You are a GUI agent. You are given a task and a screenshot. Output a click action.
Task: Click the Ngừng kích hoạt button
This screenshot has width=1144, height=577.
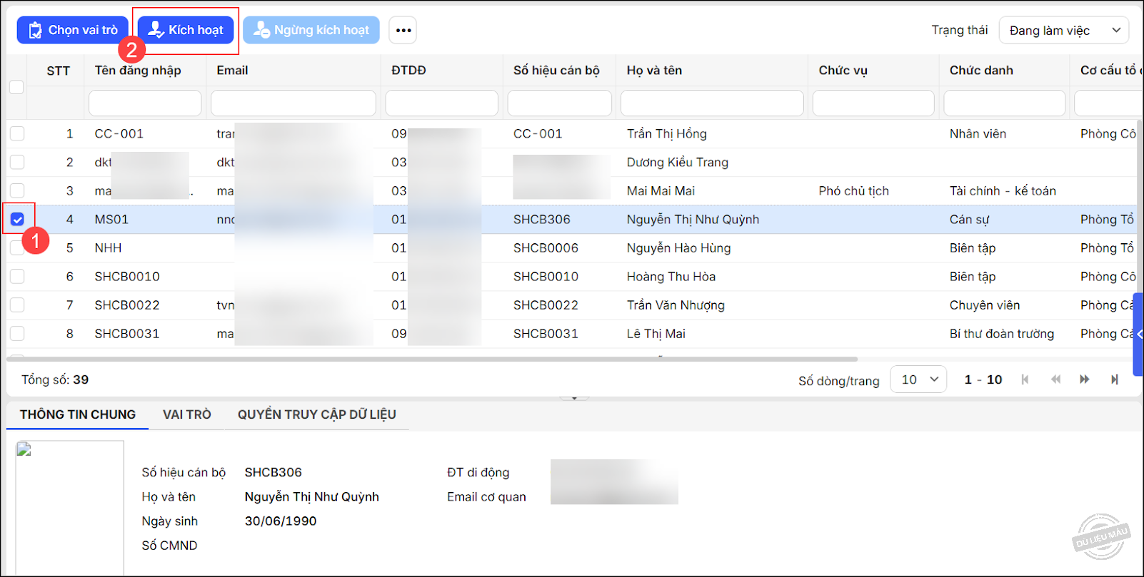[x=311, y=30]
